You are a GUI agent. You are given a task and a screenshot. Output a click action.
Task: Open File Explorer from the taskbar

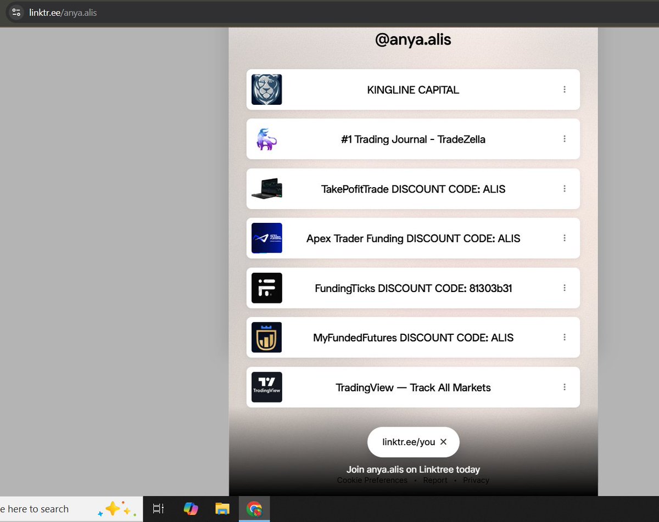[x=222, y=509]
